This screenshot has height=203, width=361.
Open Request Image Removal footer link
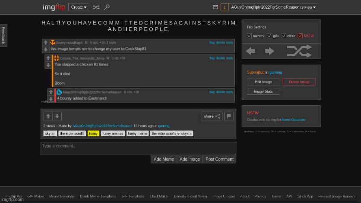tap(337, 196)
